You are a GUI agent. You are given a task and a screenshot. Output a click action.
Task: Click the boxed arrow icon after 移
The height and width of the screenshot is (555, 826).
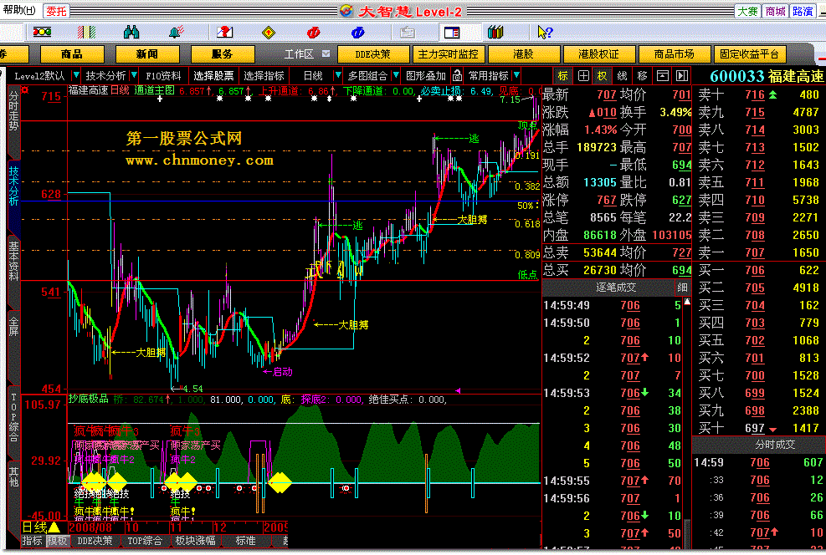click(x=662, y=76)
